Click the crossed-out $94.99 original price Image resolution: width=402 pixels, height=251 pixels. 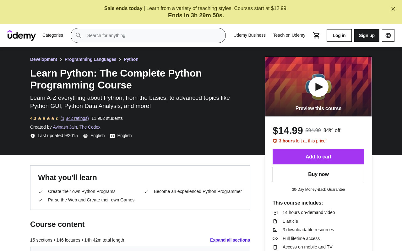click(313, 131)
